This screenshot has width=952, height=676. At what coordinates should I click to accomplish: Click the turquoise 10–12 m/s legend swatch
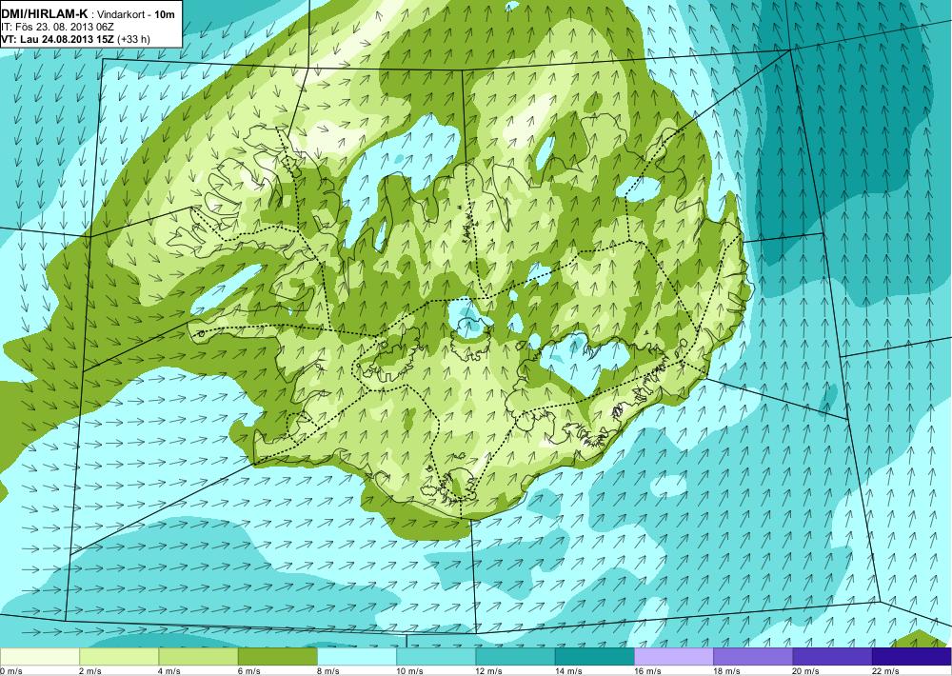tap(436, 657)
